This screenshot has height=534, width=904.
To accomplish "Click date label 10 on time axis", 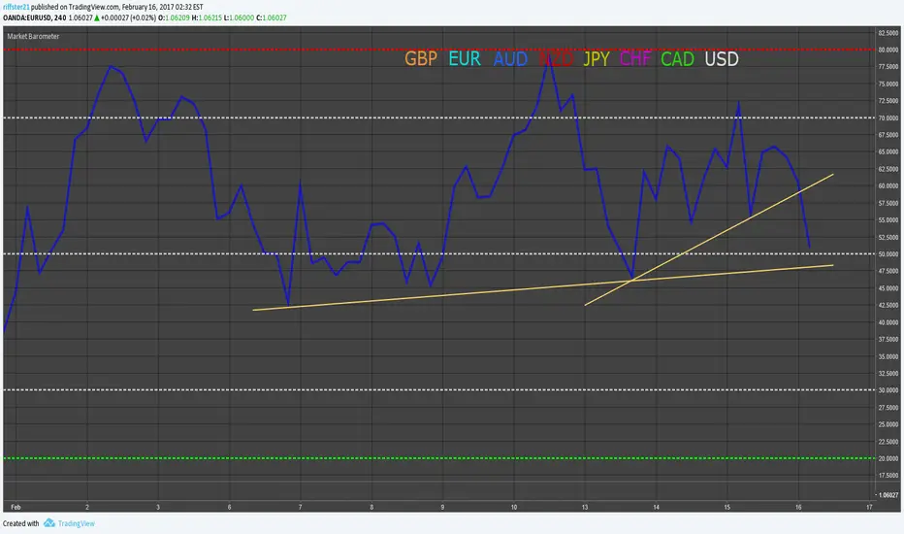I will (514, 507).
